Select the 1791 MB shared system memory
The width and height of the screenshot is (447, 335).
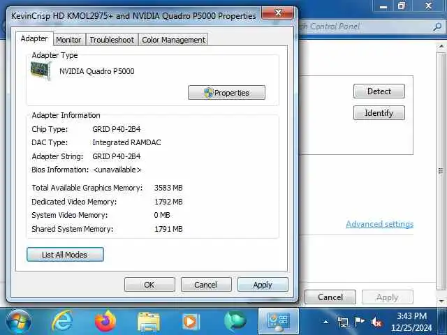[168, 229]
